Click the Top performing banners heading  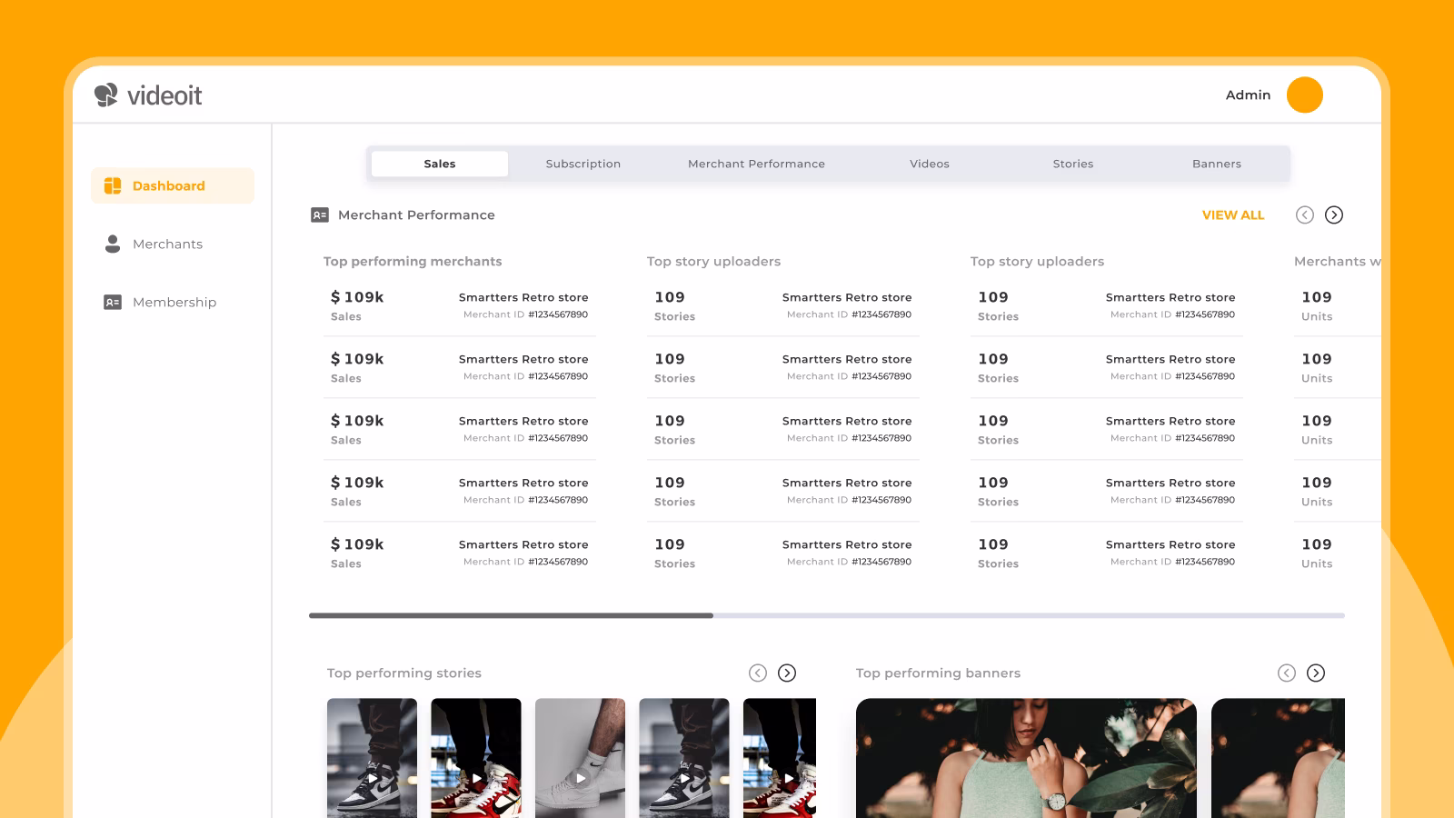[938, 673]
